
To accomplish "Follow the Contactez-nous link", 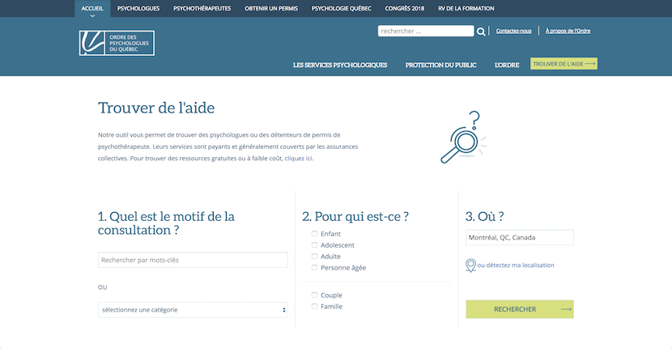I will [514, 31].
